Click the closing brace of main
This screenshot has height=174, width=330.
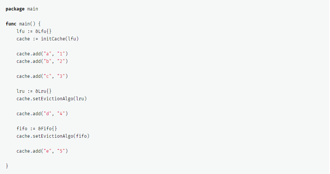click(x=7, y=166)
